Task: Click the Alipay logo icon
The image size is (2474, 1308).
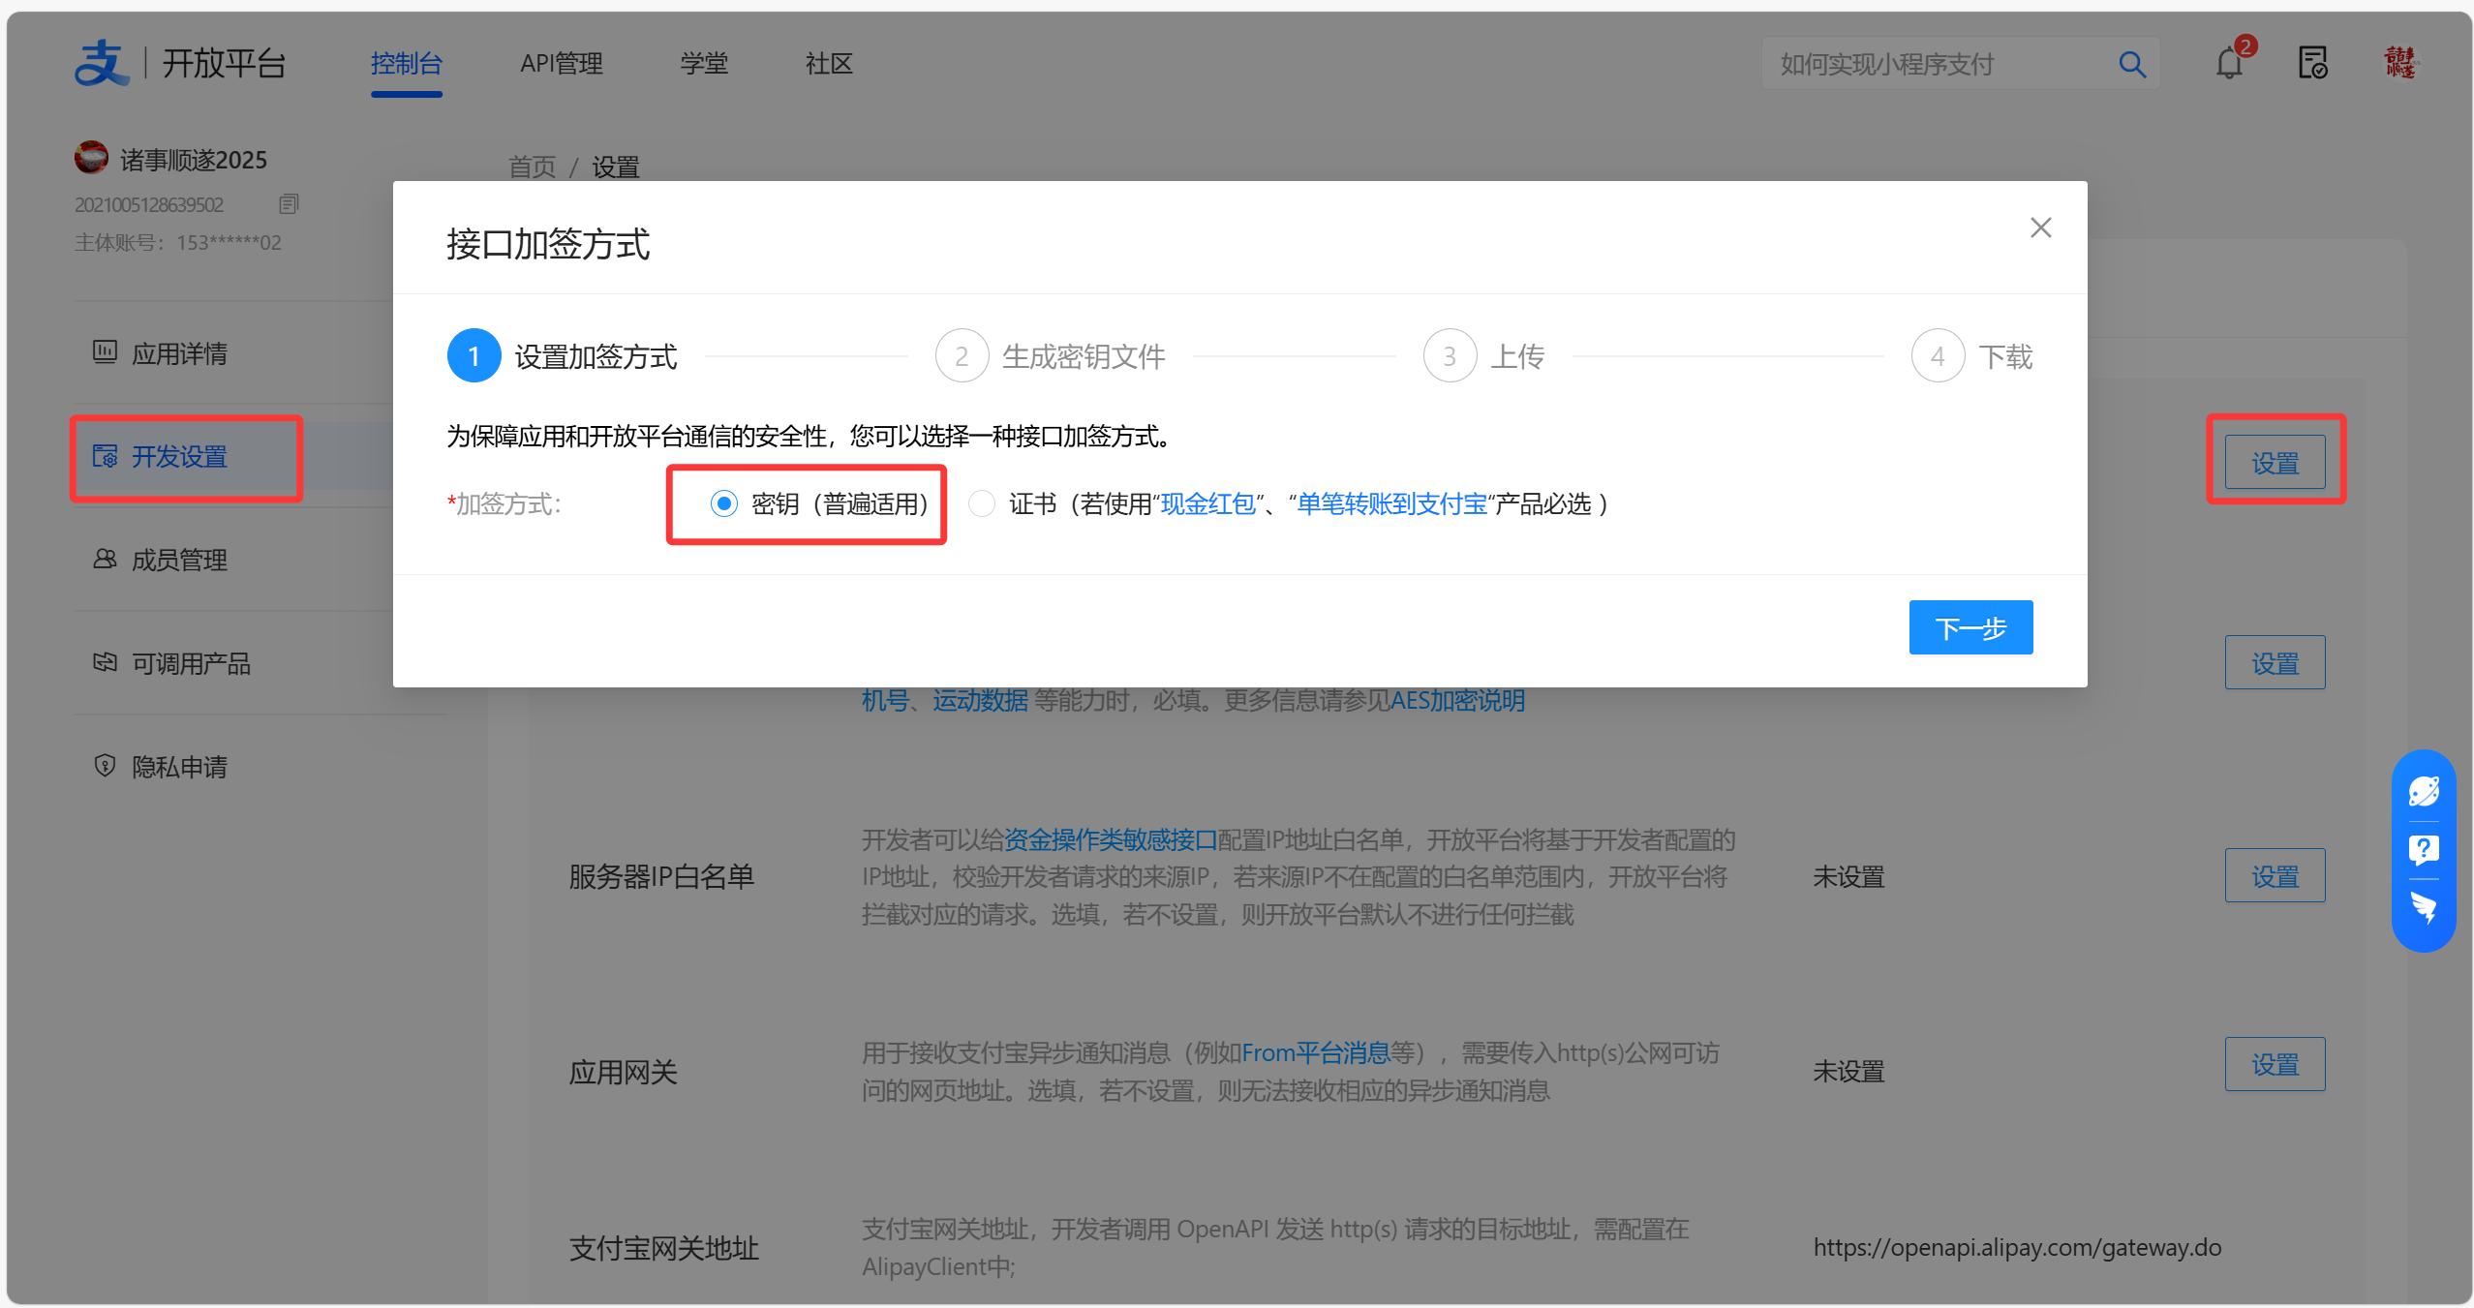Action: pyautogui.click(x=102, y=64)
